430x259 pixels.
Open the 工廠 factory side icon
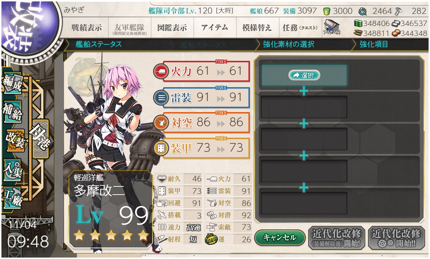[13, 197]
